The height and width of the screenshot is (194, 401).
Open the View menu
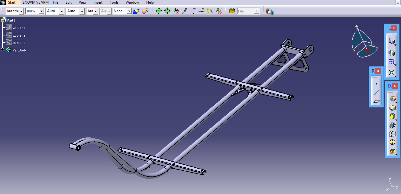point(82,2)
